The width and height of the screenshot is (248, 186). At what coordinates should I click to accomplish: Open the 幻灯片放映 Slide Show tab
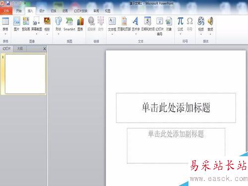click(80, 11)
